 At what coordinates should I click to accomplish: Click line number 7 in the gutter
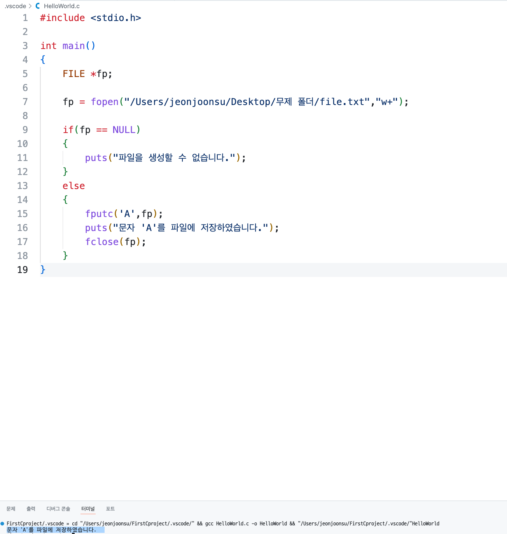(x=25, y=102)
